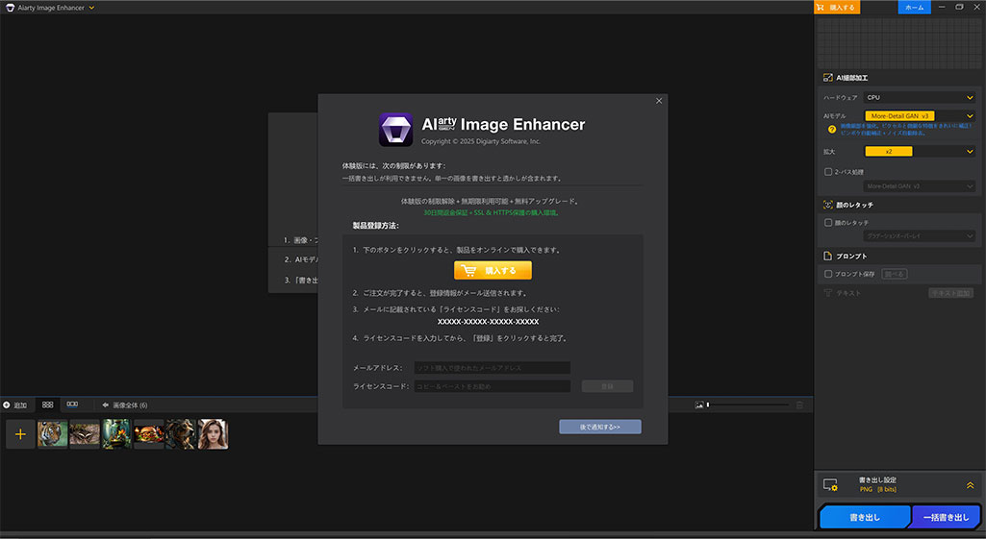
Task: Open the グラデーションオーバーレイ dropdown
Action: 919,235
